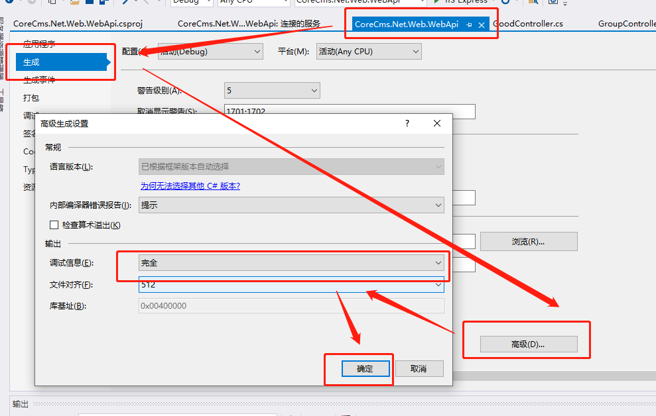This screenshot has width=656, height=416.
Task: Open the 内部编译器错误报告 dropdown
Action: coord(291,205)
